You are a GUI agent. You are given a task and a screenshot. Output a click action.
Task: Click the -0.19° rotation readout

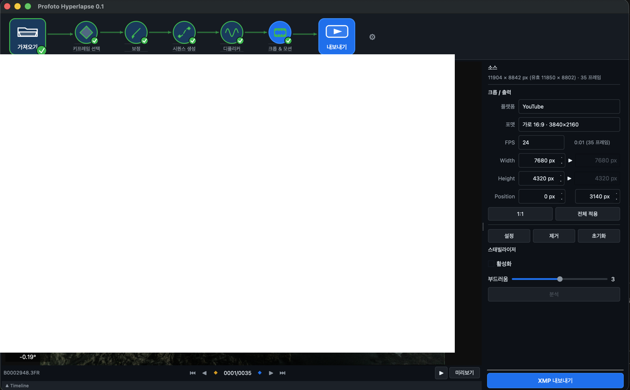28,357
